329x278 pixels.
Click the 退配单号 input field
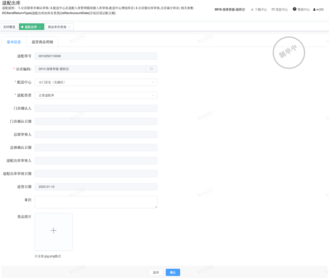point(96,56)
